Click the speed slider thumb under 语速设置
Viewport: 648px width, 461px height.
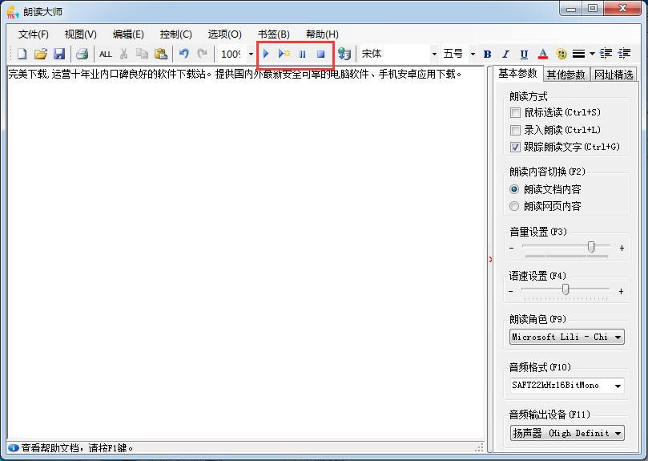[565, 289]
